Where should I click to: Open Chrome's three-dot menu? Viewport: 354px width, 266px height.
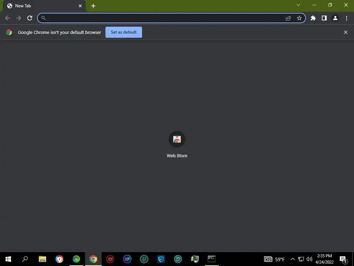coord(346,18)
